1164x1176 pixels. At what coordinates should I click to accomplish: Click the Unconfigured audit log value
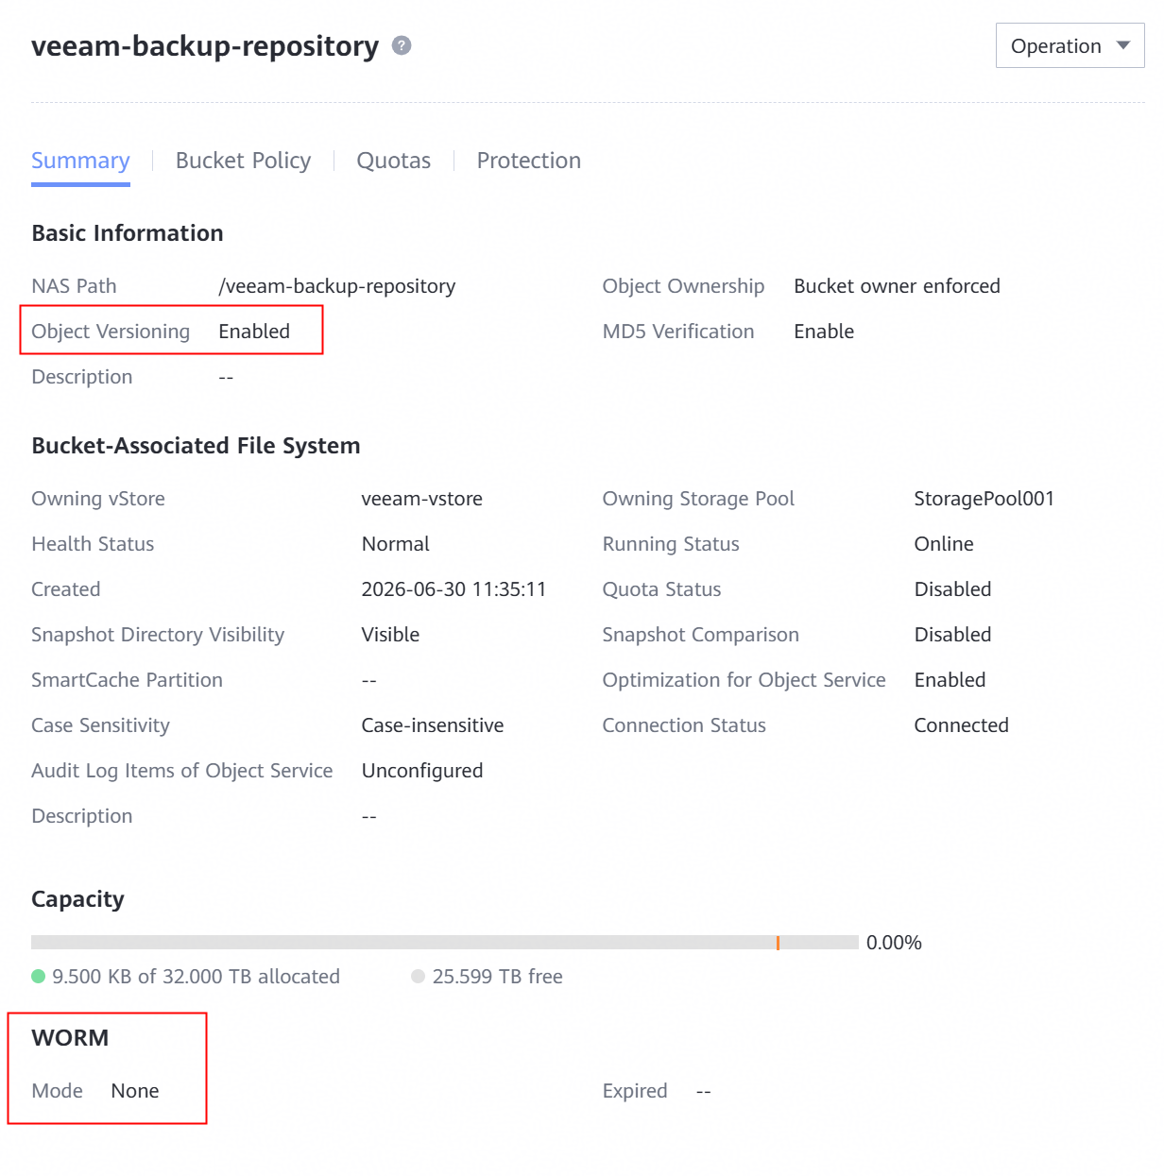[422, 771]
